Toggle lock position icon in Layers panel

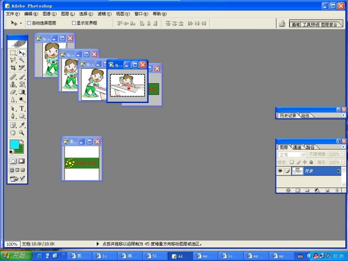point(305,162)
